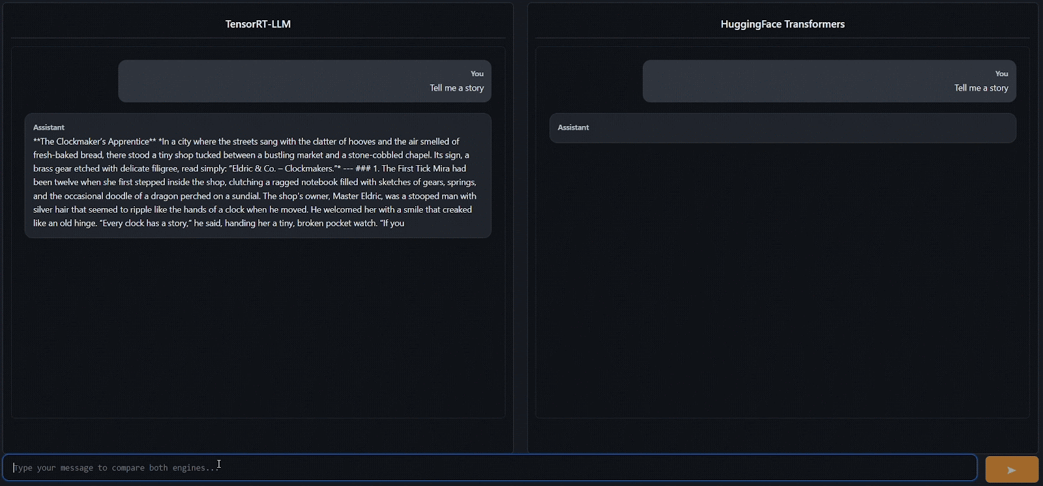This screenshot has width=1043, height=486.
Task: Select the TensorRT-LLM "Tell me a story" message
Action: pos(456,88)
